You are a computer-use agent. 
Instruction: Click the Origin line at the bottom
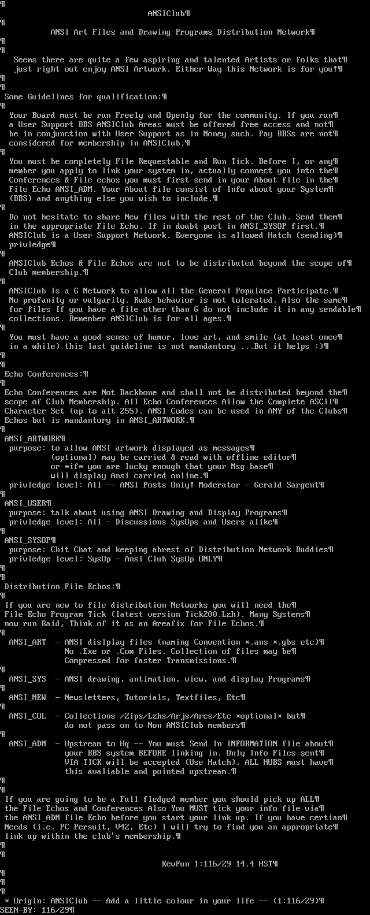[x=162, y=901]
